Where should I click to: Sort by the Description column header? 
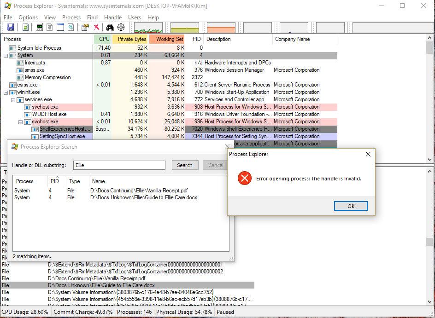pyautogui.click(x=238, y=39)
